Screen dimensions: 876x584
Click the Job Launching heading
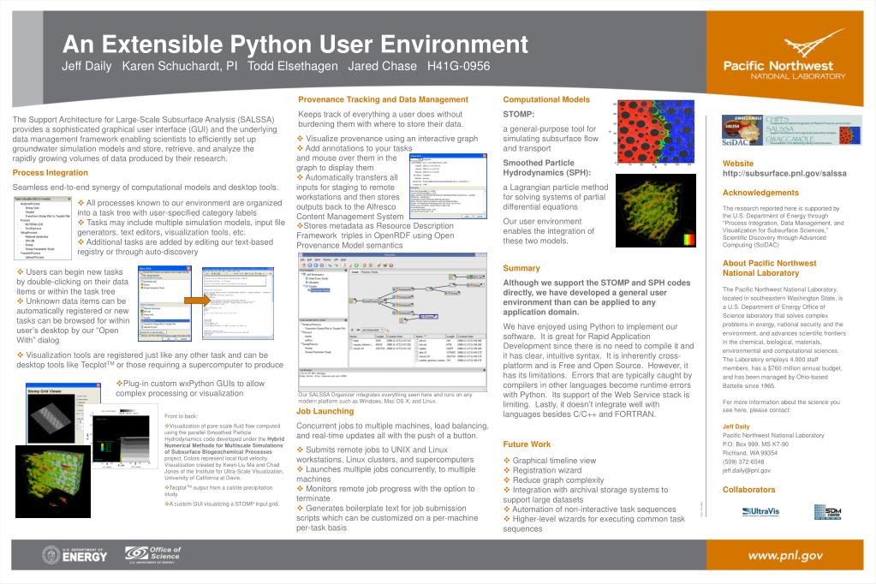(x=325, y=411)
